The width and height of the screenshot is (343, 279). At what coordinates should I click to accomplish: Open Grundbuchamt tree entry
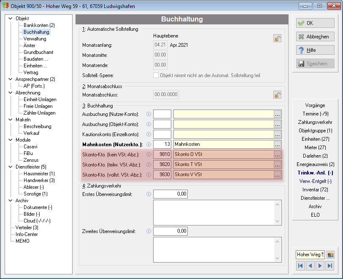(x=38, y=52)
